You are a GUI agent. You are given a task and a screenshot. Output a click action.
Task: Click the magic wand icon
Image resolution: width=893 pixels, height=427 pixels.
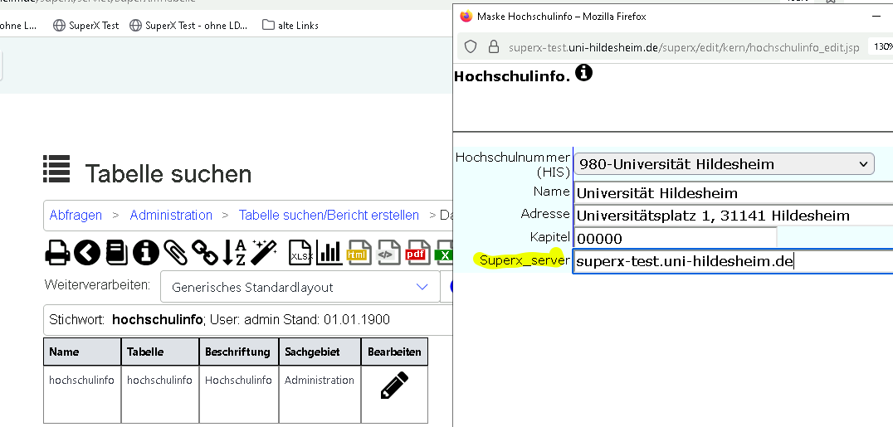pos(264,252)
